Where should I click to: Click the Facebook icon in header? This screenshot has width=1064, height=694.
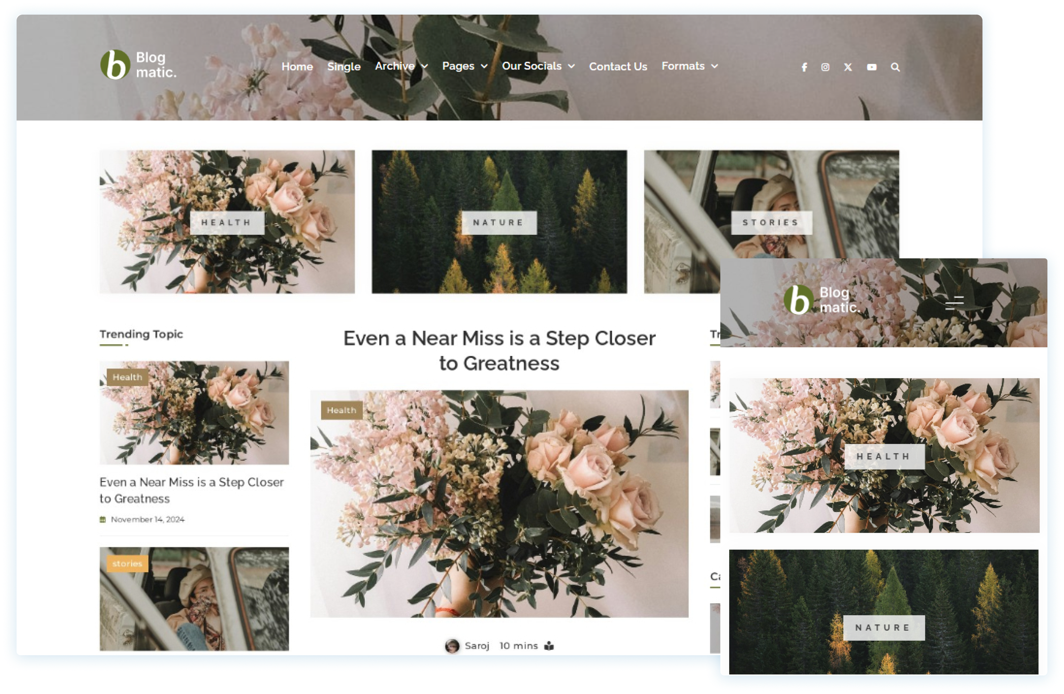804,67
